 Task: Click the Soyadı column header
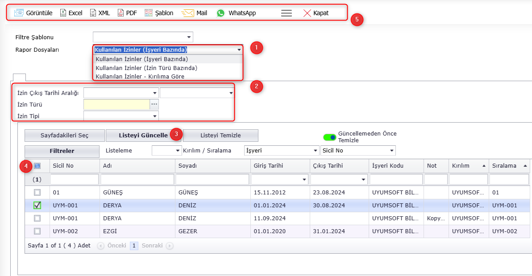coord(213,166)
